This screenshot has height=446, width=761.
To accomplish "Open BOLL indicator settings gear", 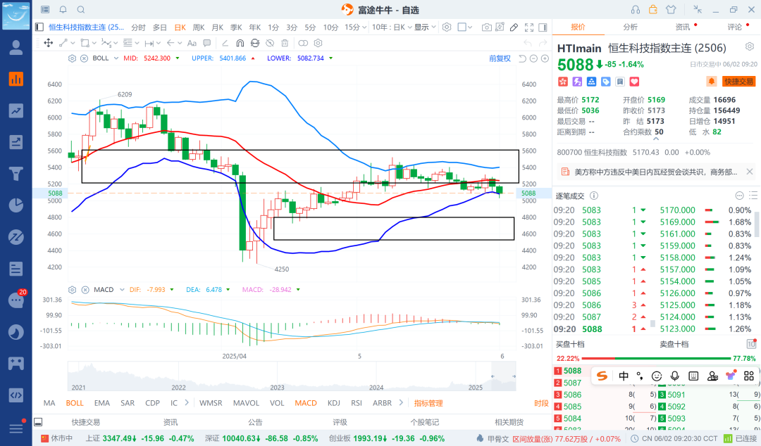I will tap(73, 58).
